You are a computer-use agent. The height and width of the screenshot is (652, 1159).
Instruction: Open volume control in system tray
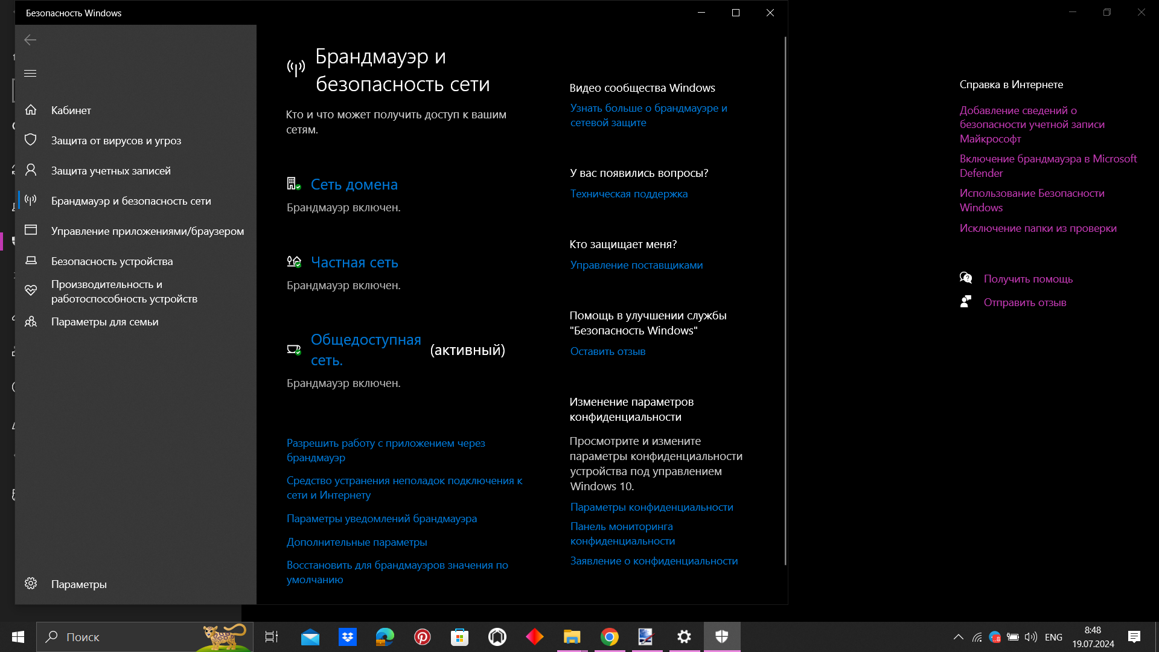point(1031,637)
